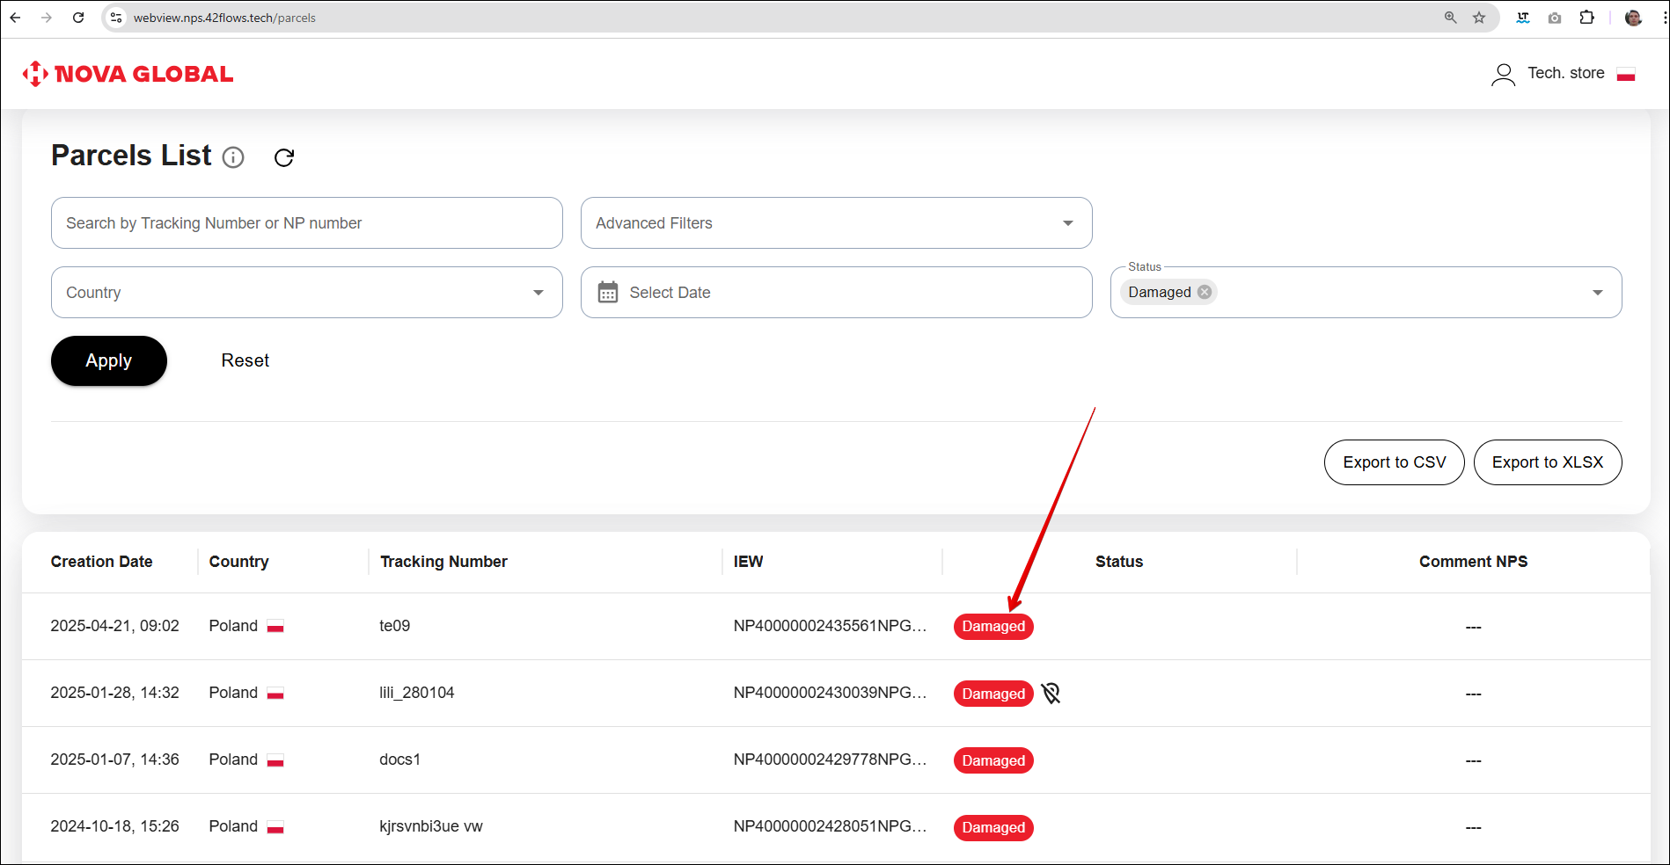Click the Creation Date column header
The height and width of the screenshot is (865, 1670).
point(101,562)
